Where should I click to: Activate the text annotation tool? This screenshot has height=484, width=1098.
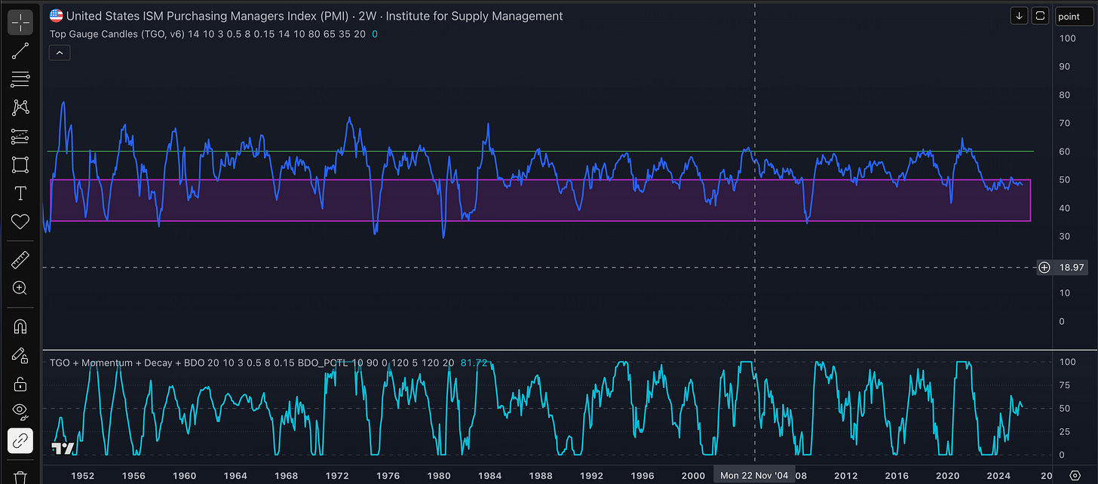tap(20, 193)
